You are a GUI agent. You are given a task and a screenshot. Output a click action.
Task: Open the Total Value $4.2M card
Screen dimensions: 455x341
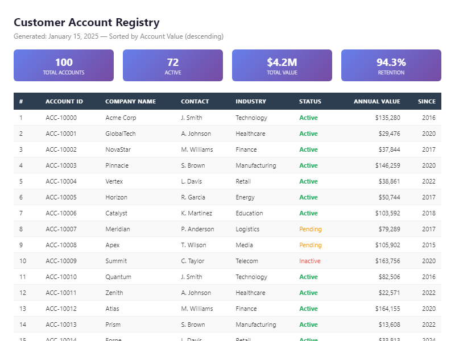pyautogui.click(x=282, y=65)
